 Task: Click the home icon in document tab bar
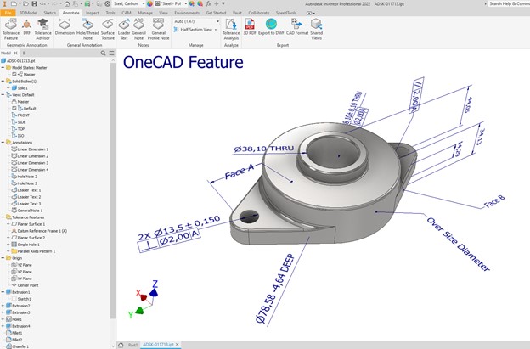point(121,345)
